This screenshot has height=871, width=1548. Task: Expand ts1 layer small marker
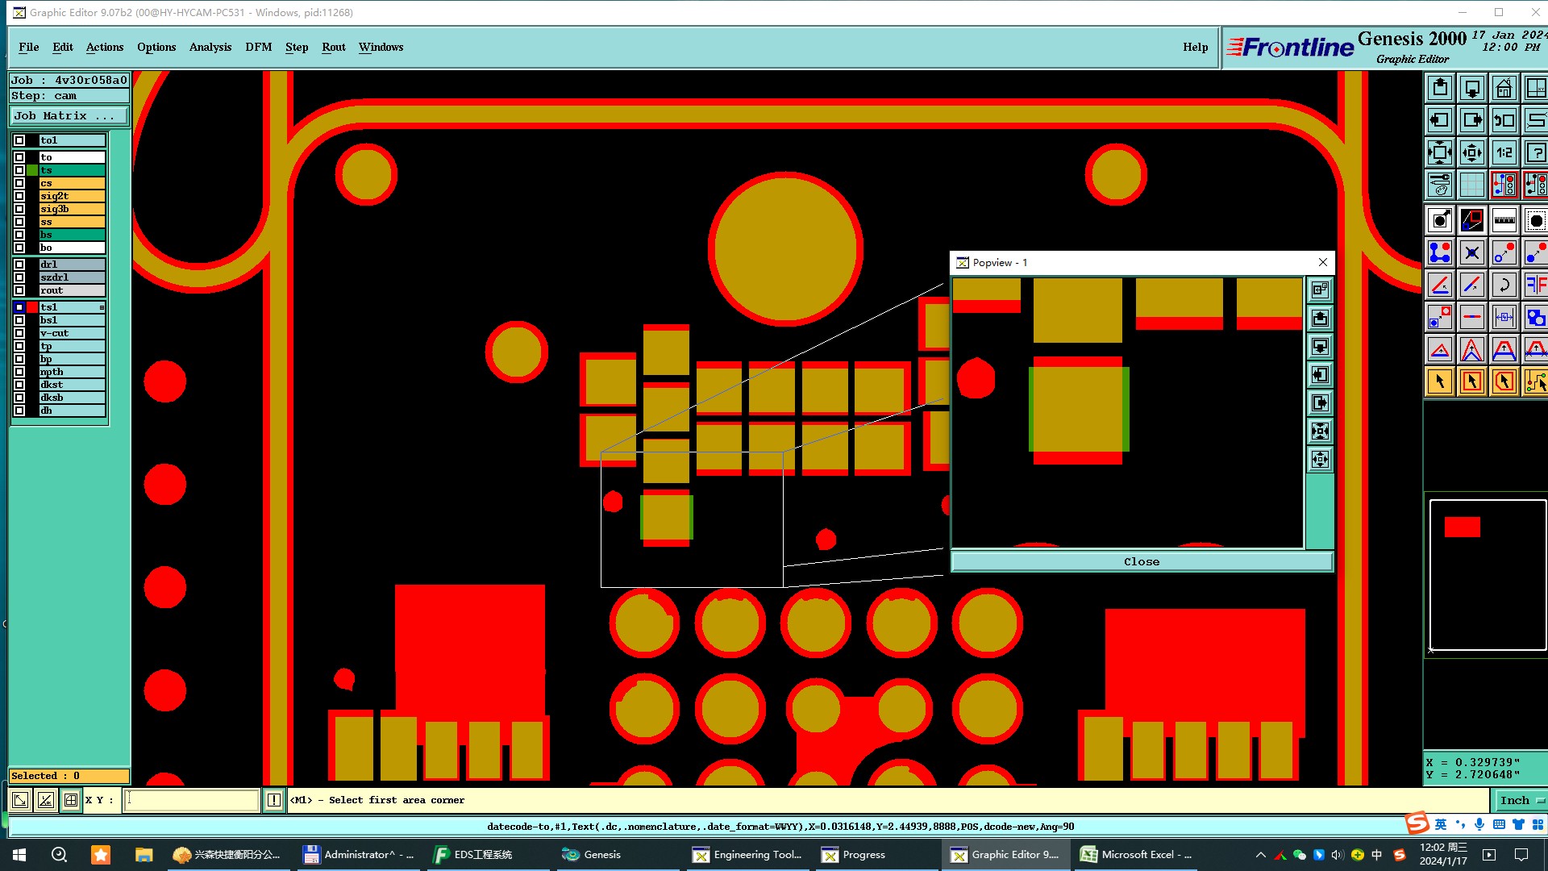click(x=102, y=307)
